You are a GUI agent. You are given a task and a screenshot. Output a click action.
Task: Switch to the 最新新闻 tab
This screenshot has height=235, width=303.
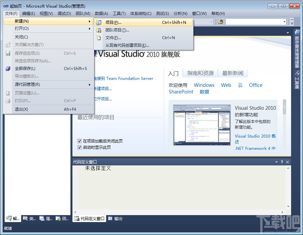(233, 73)
